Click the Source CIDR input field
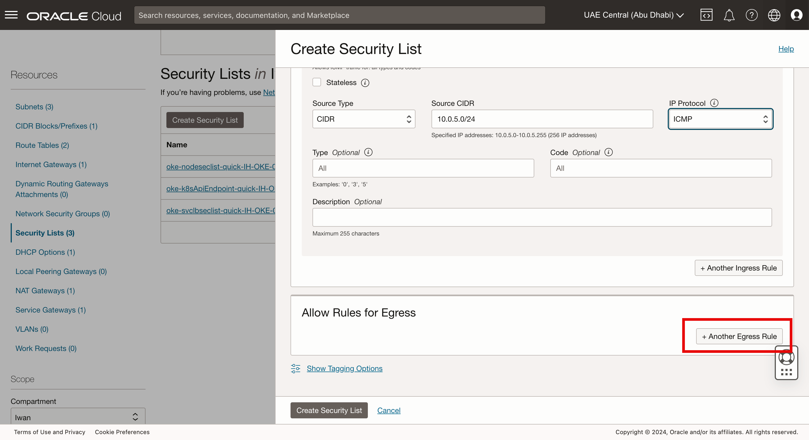This screenshot has width=809, height=440. (x=542, y=119)
